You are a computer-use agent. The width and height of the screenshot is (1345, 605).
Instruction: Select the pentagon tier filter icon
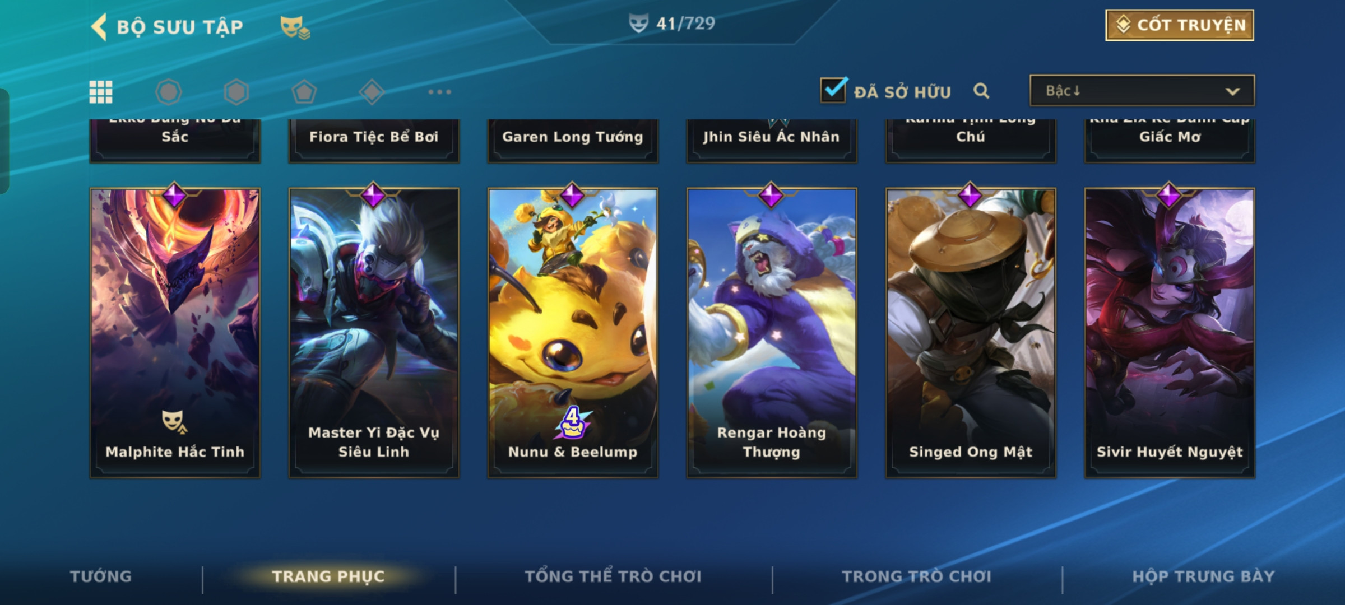[304, 92]
